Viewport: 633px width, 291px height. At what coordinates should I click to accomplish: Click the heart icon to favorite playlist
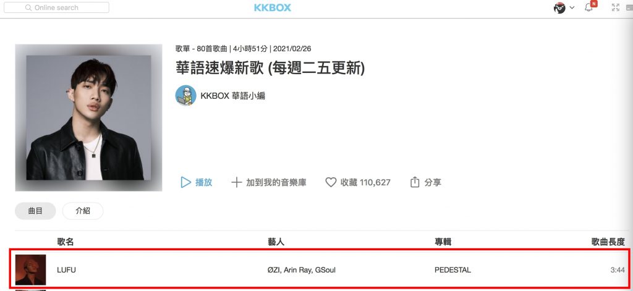pos(331,182)
